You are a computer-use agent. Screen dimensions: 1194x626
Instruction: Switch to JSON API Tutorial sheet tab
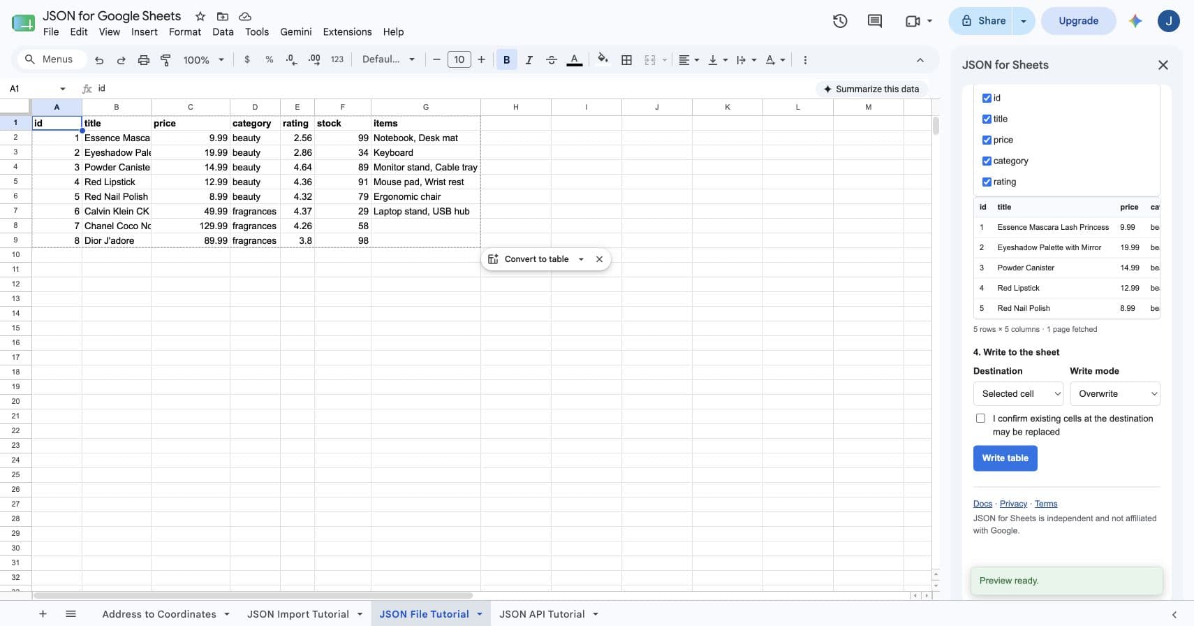542,614
